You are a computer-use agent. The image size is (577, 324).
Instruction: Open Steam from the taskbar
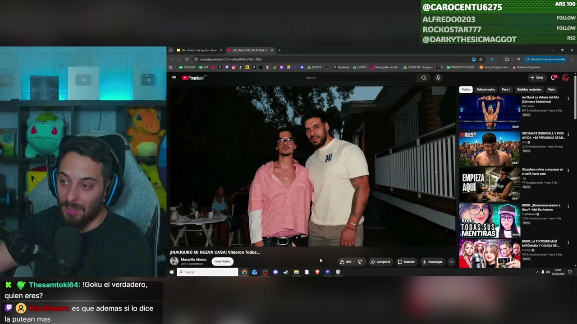[x=286, y=272]
